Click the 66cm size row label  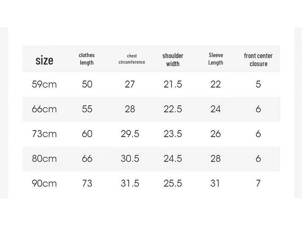(x=44, y=109)
